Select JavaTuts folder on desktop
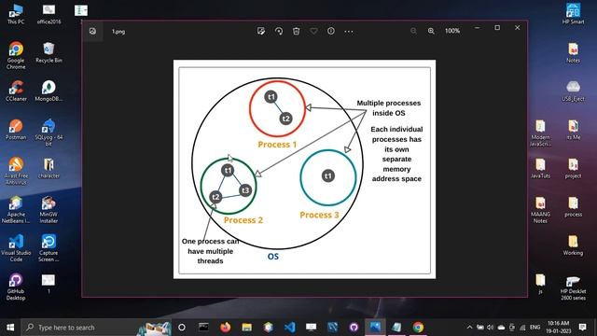 tap(540, 168)
